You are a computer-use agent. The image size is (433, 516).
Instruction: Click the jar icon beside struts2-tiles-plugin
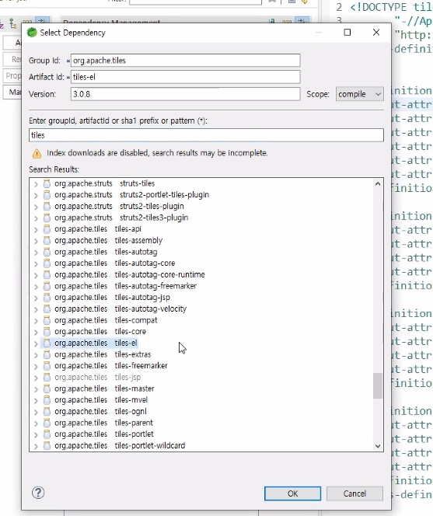(x=47, y=206)
